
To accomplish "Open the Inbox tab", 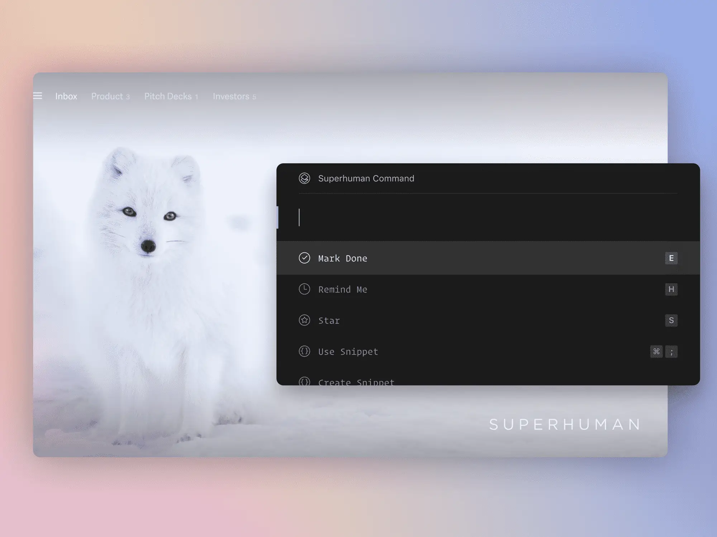I will click(x=66, y=96).
